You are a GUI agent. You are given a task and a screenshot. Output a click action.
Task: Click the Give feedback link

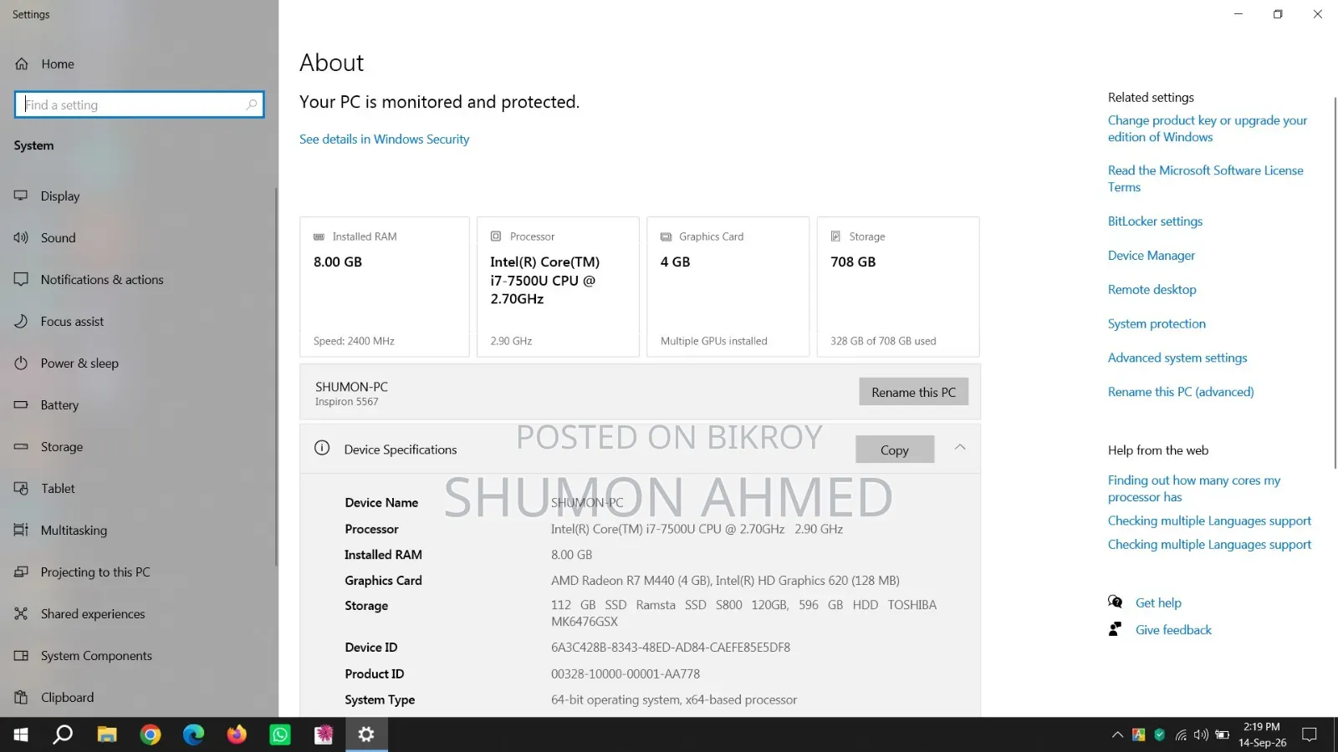(1173, 630)
